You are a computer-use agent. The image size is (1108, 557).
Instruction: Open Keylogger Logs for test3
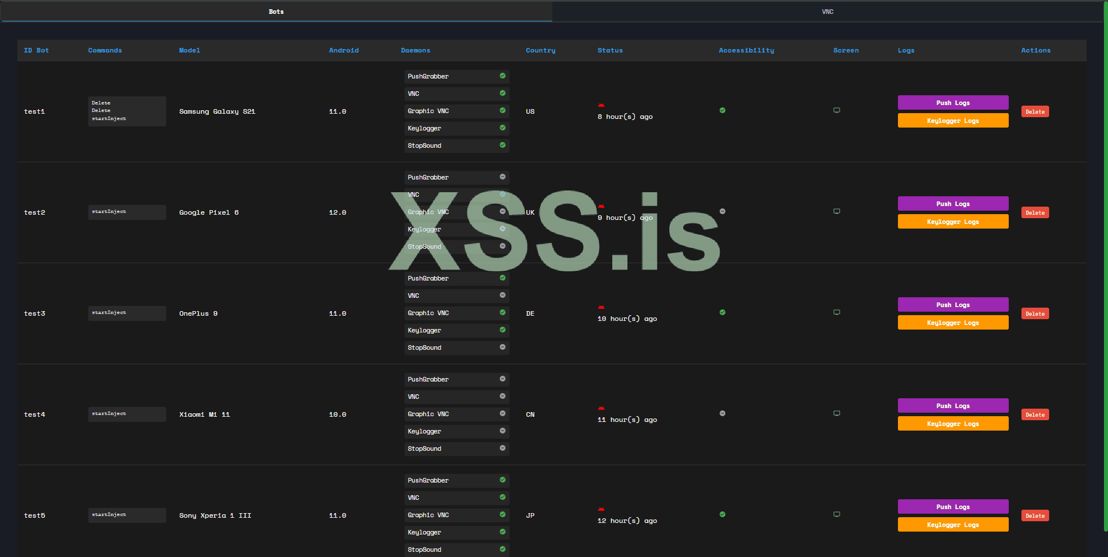pos(952,323)
